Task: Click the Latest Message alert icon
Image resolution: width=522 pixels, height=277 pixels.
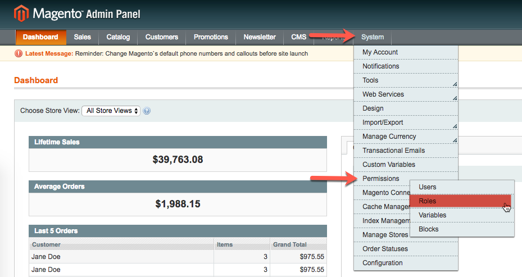Action: tap(19, 53)
